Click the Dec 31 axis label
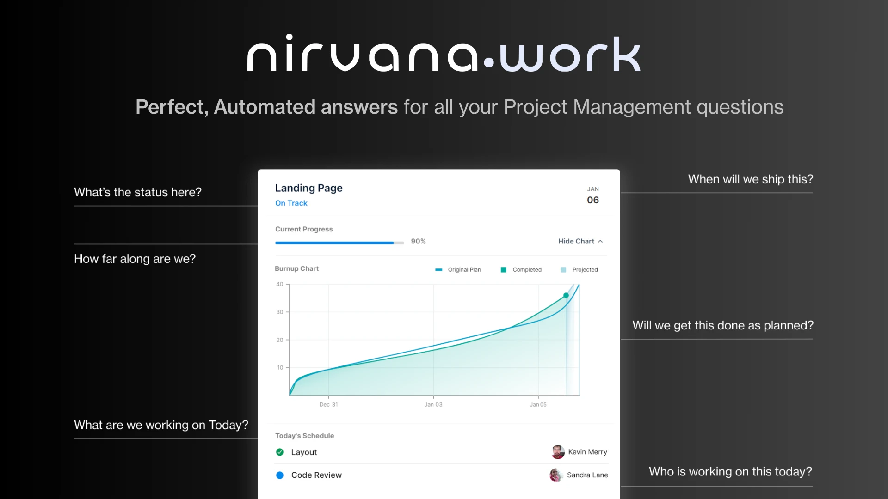Screen dimensions: 888x499 [328, 404]
